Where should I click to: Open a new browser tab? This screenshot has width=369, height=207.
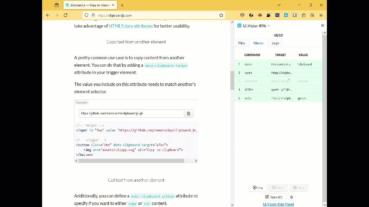coord(122,5)
